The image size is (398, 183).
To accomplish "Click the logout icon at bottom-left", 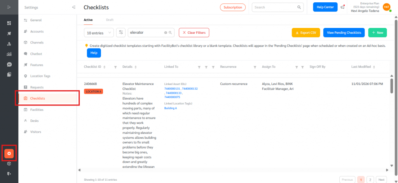I will [x=9, y=173].
